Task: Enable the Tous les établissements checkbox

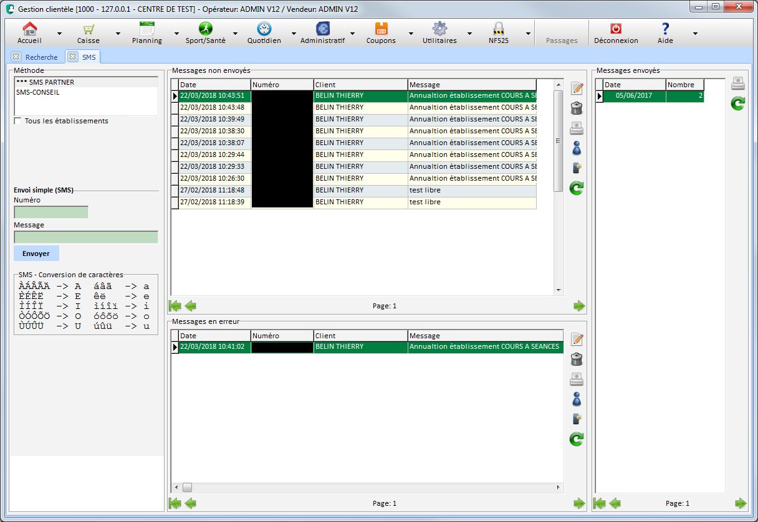Action: (x=18, y=121)
